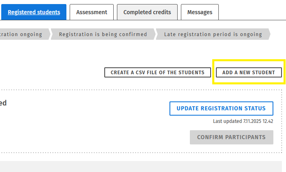This screenshot has width=286, height=172.
Task: Switch to the Assessment tab
Action: (x=92, y=12)
